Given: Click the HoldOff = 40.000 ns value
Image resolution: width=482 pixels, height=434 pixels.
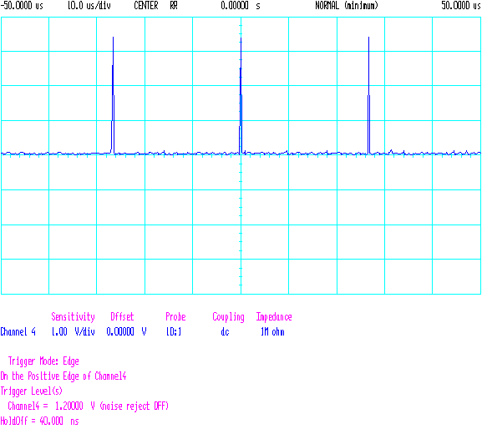Looking at the screenshot, I should coord(39,421).
